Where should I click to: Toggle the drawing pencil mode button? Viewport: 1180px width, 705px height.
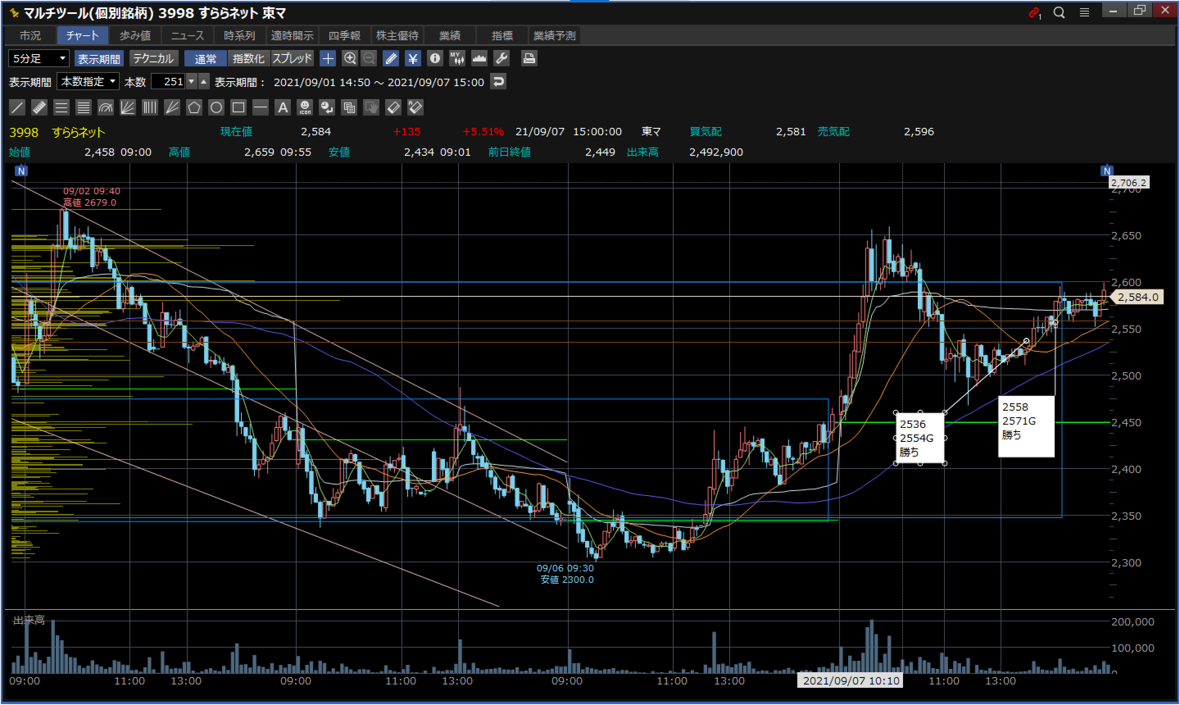pos(391,59)
